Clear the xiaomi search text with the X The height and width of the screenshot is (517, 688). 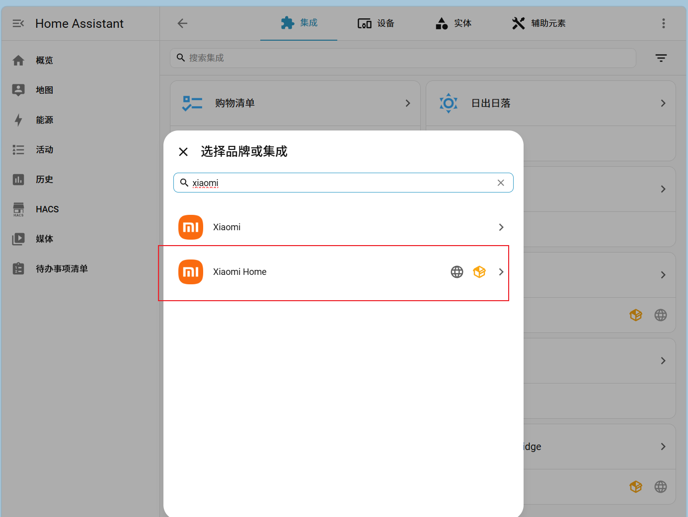coord(501,183)
